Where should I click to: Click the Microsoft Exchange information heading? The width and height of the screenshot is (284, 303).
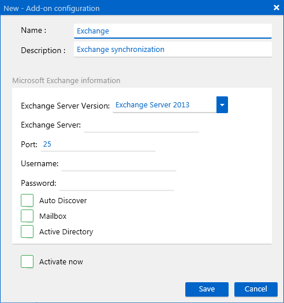pos(66,81)
